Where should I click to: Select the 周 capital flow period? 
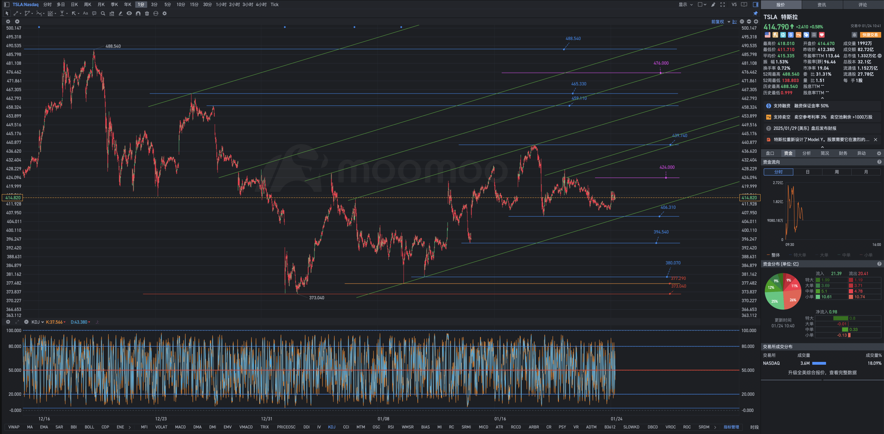[x=837, y=172]
